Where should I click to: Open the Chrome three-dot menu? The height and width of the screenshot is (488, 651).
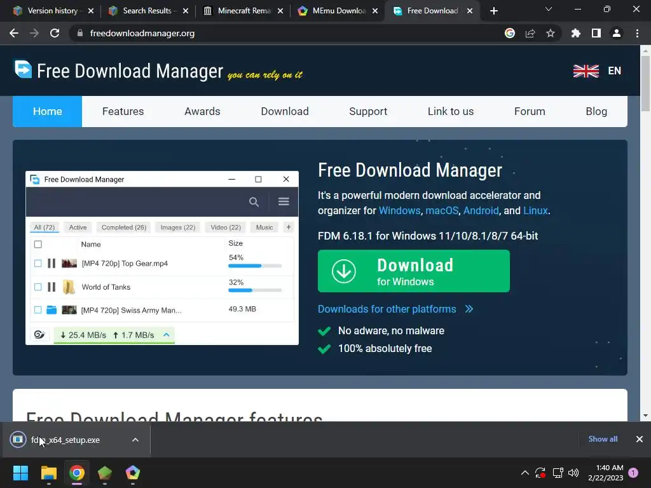(x=637, y=33)
